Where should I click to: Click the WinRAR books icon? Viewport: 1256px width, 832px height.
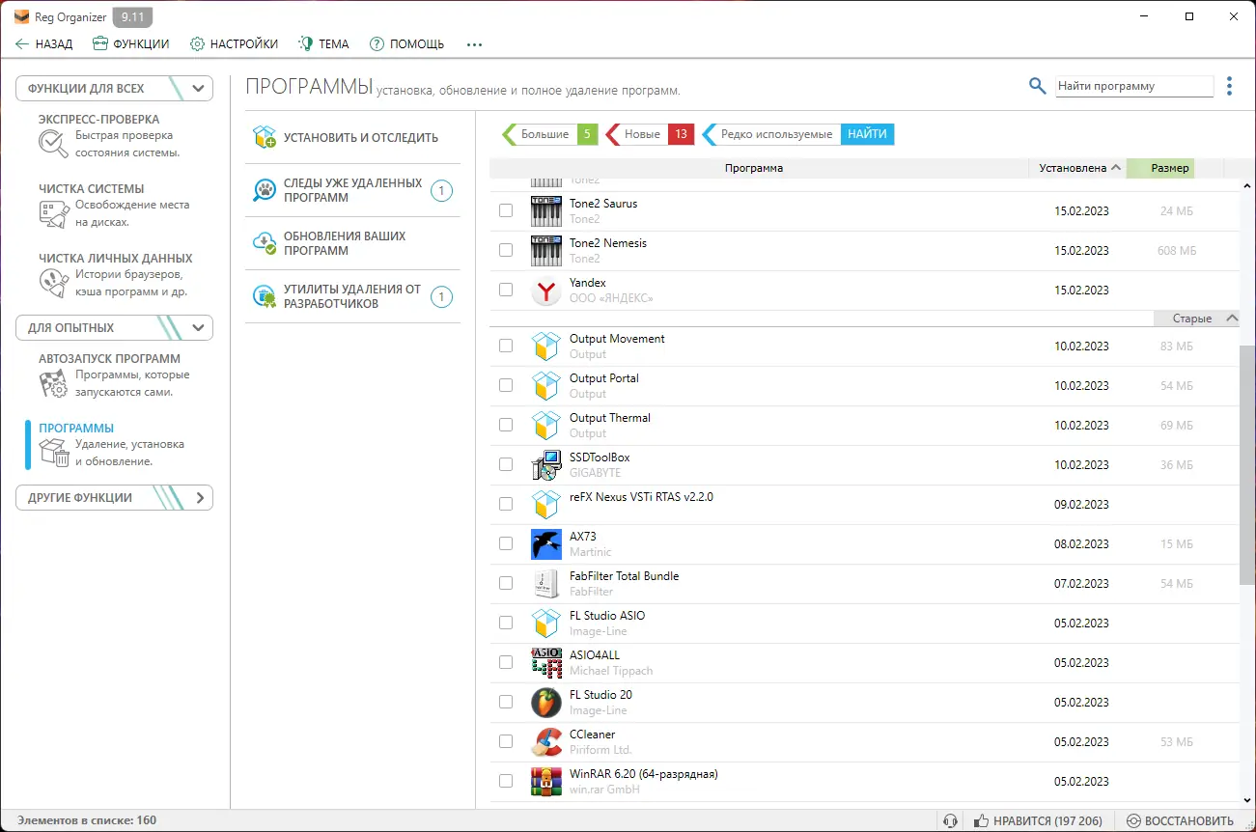tap(546, 782)
